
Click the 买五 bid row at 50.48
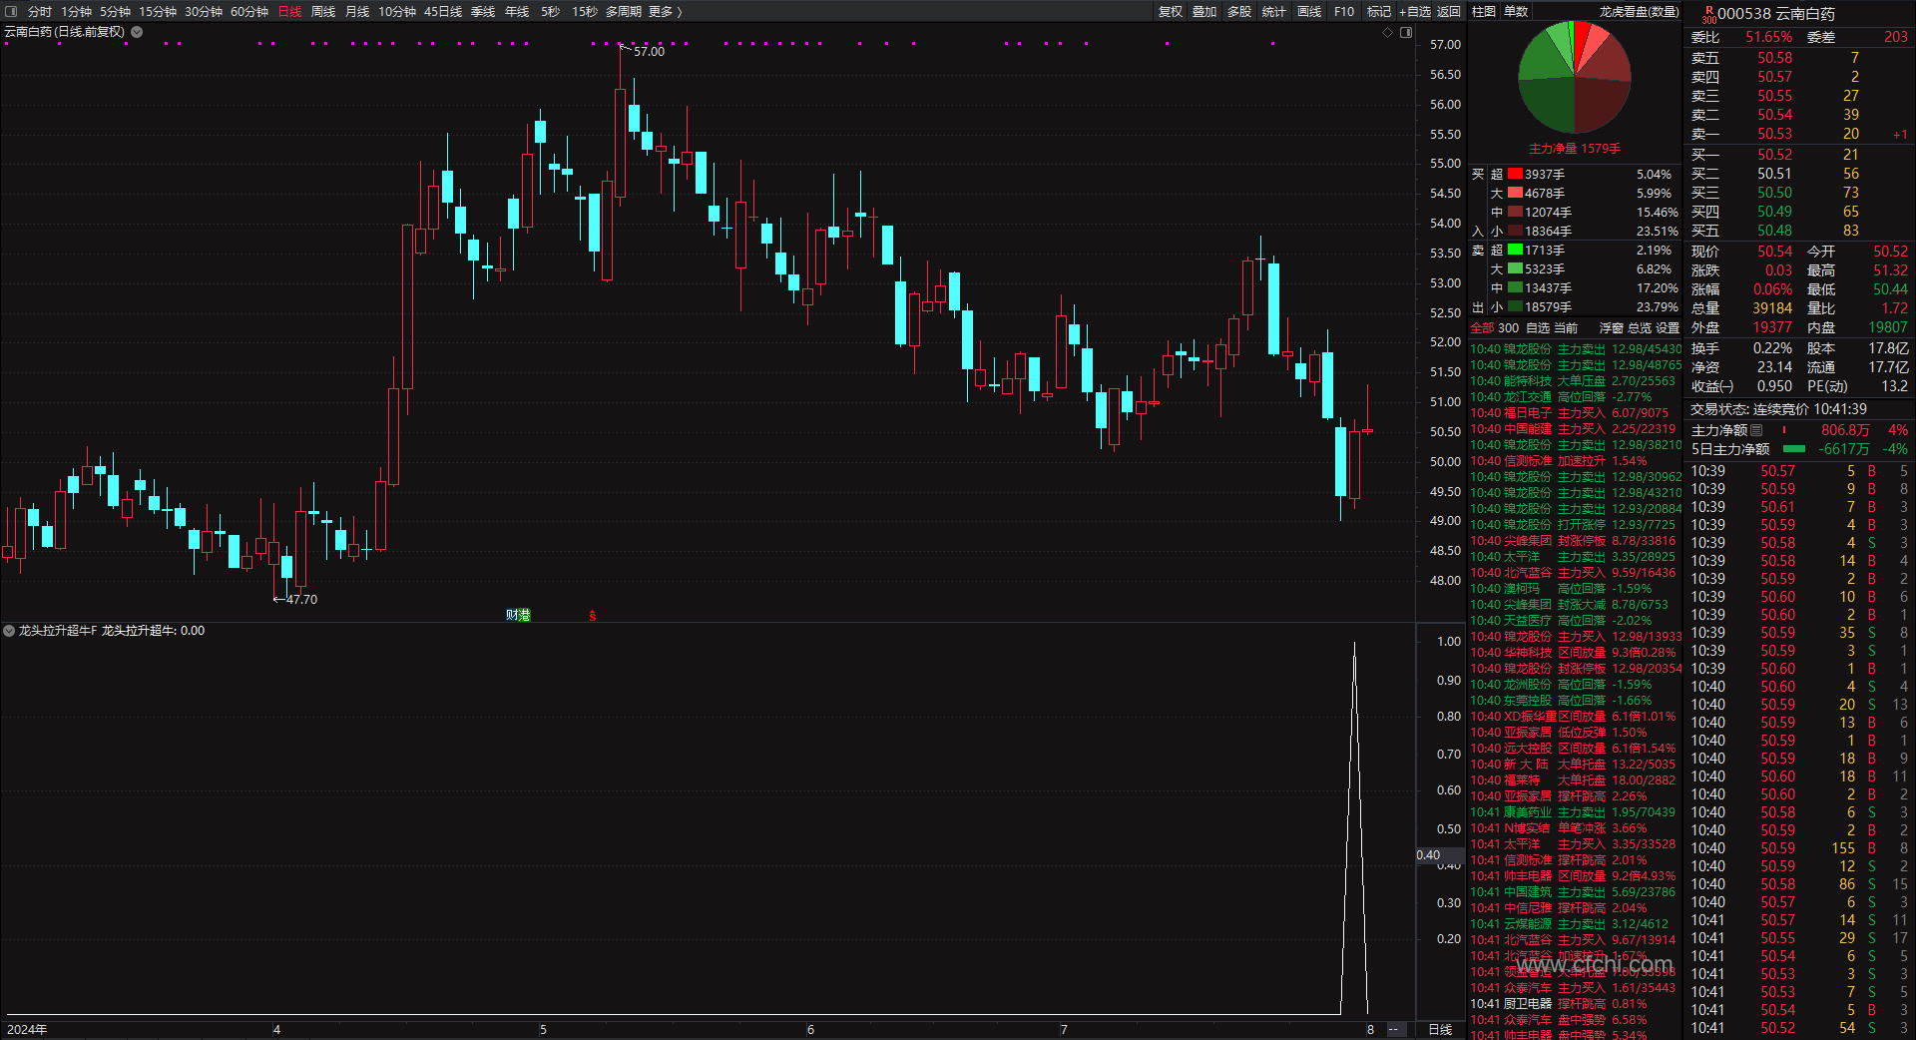click(1798, 231)
